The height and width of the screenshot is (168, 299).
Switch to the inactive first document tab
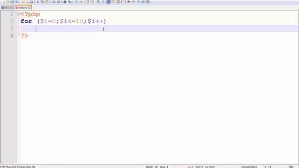click(x=7, y=7)
